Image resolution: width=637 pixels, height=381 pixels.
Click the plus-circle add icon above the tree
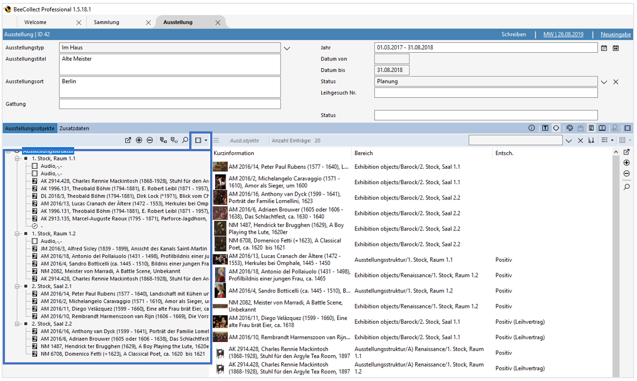click(x=139, y=141)
